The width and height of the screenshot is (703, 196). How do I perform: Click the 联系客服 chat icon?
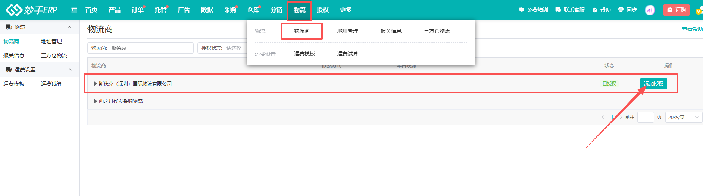(x=558, y=10)
